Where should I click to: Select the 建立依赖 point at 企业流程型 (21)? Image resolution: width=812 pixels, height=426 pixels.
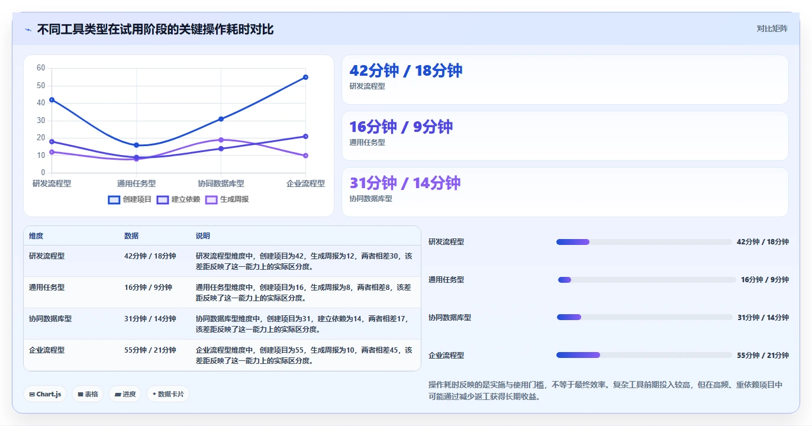(305, 136)
